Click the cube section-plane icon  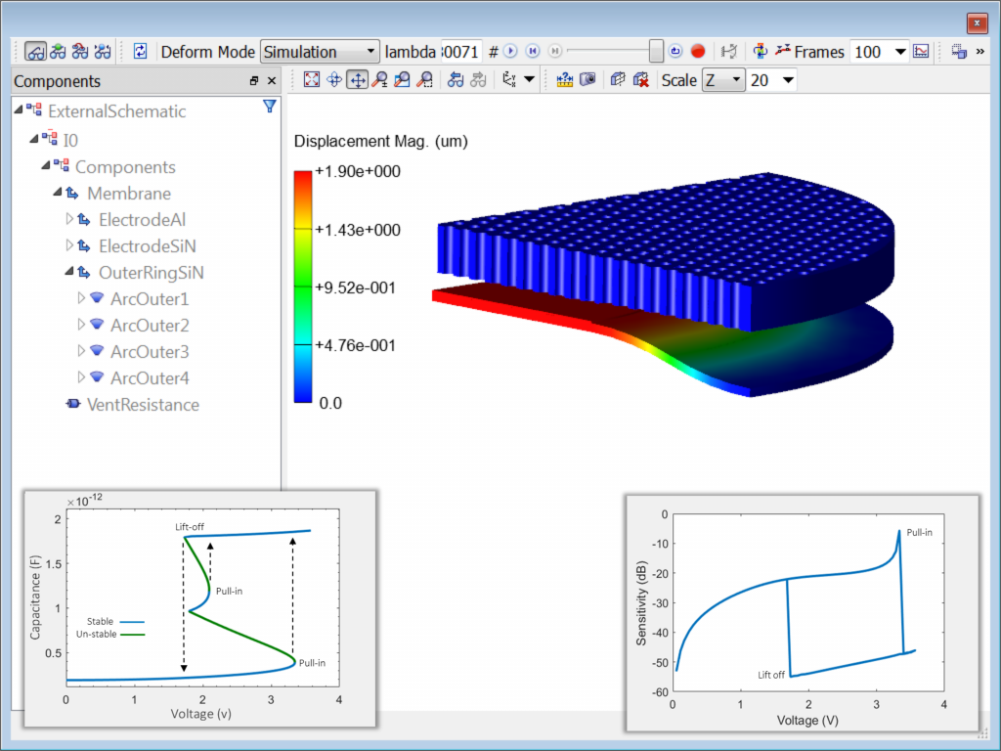tap(618, 80)
